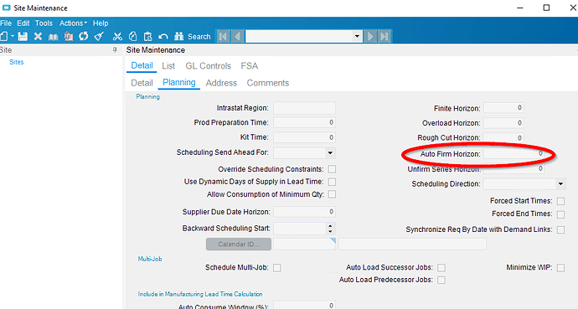Click the Clear broom icon
The height and width of the screenshot is (309, 578).
coord(99,36)
